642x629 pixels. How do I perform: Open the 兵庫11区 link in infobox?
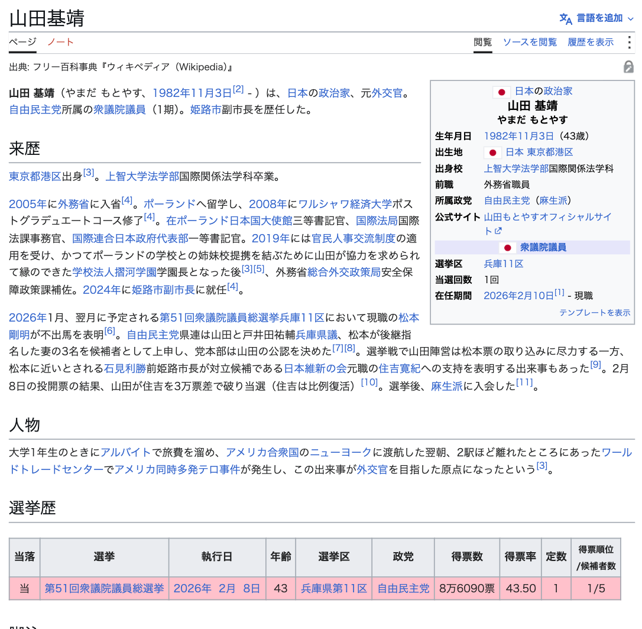[x=504, y=264]
